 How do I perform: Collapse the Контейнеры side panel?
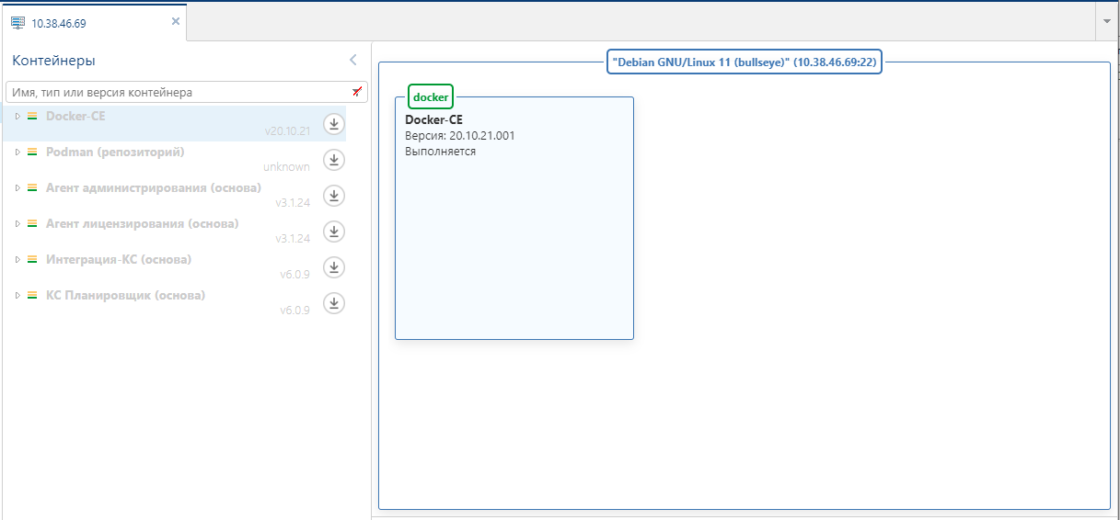tap(352, 61)
